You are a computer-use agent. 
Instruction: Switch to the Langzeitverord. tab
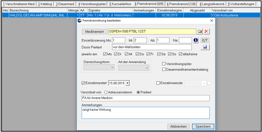(212, 4)
